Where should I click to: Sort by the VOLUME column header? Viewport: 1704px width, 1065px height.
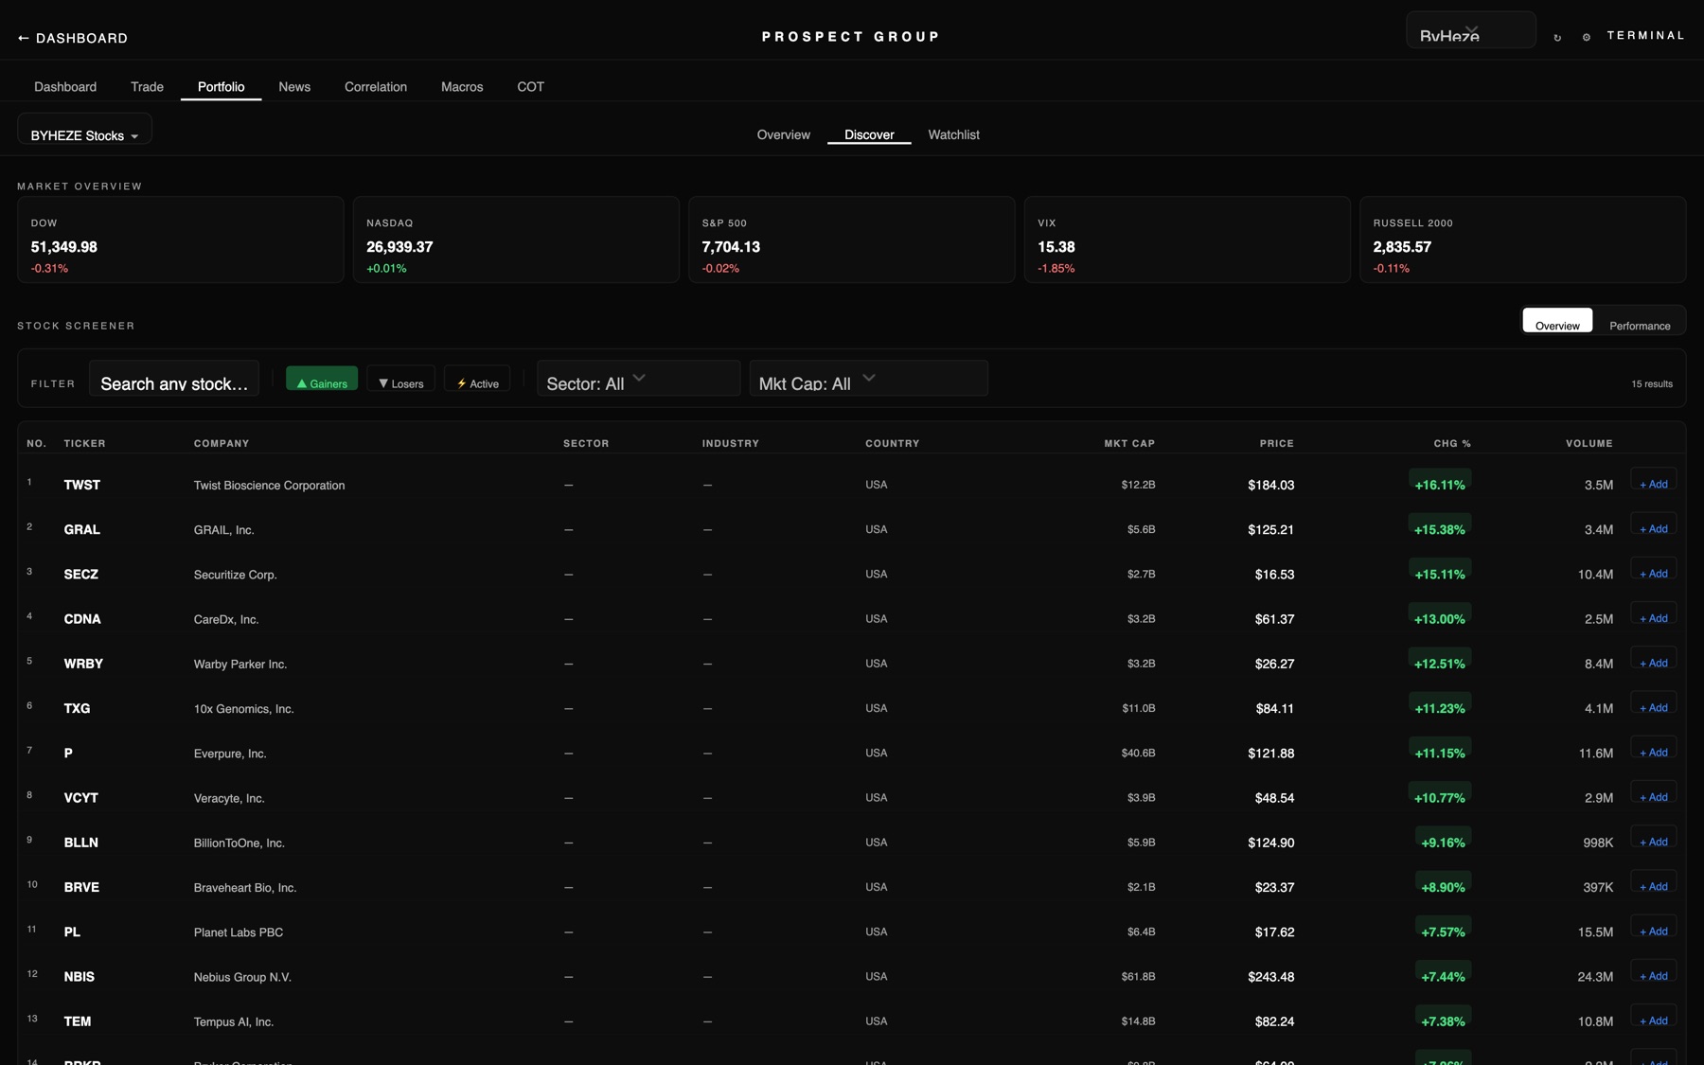point(1589,443)
